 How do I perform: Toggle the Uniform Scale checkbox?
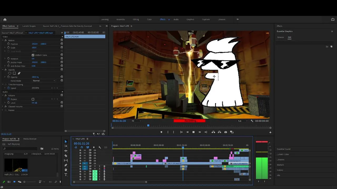pos(33,55)
